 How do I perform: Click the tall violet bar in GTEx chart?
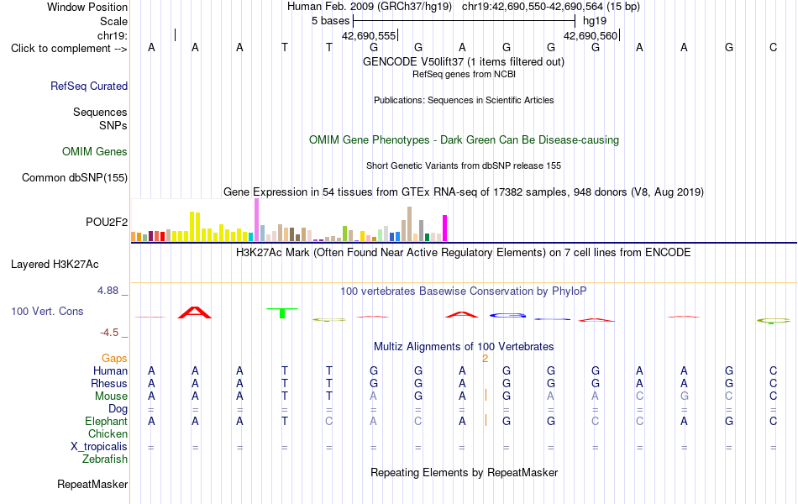pyautogui.click(x=256, y=219)
